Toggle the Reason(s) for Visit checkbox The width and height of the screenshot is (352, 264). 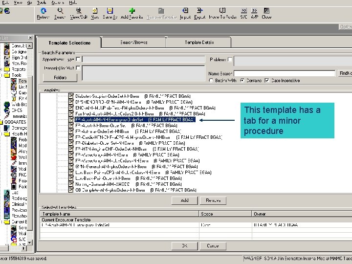coord(78,67)
